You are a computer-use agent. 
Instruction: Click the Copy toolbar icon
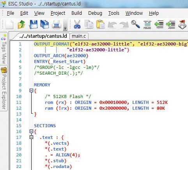click(x=89, y=24)
